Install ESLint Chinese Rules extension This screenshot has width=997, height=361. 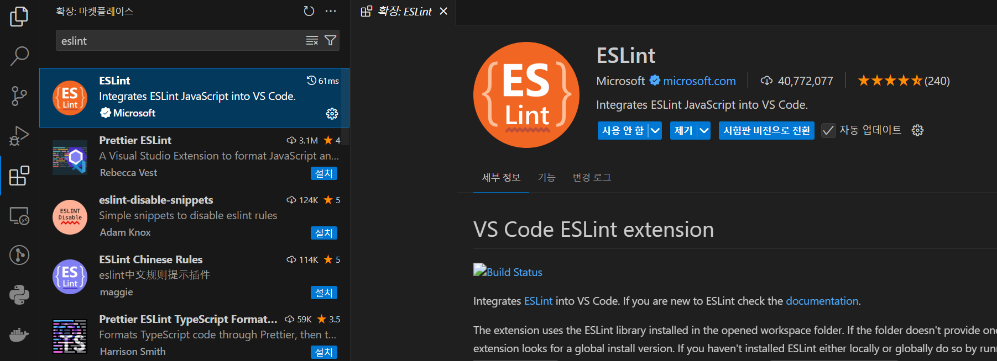324,293
